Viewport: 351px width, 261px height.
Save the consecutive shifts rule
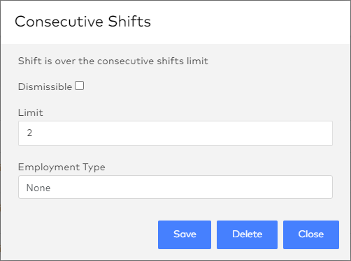(185, 234)
